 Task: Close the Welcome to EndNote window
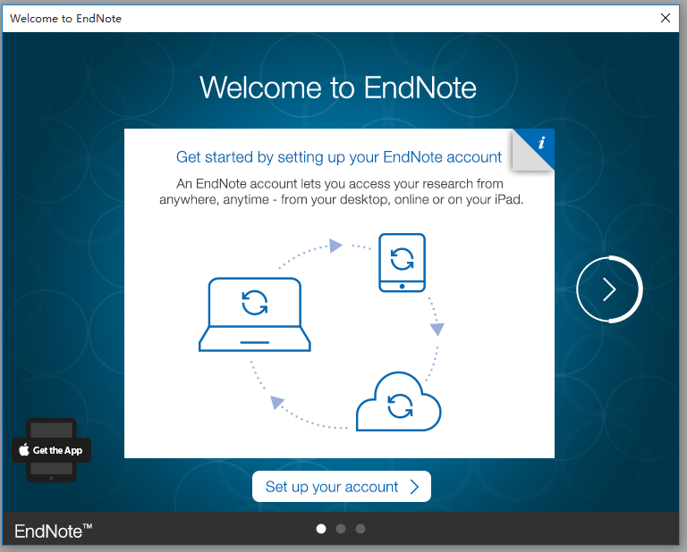click(666, 18)
